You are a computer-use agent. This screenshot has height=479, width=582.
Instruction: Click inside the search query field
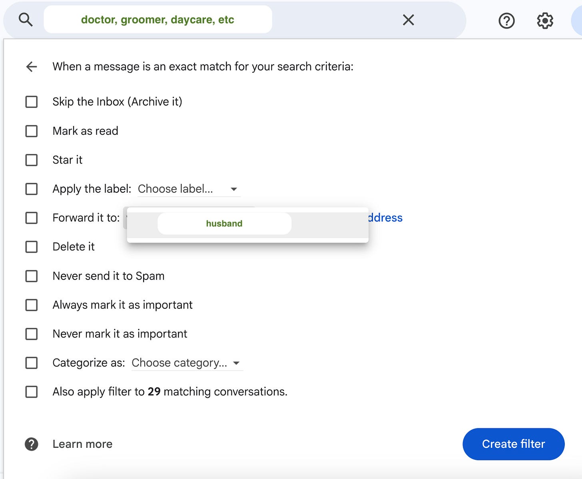coord(157,20)
